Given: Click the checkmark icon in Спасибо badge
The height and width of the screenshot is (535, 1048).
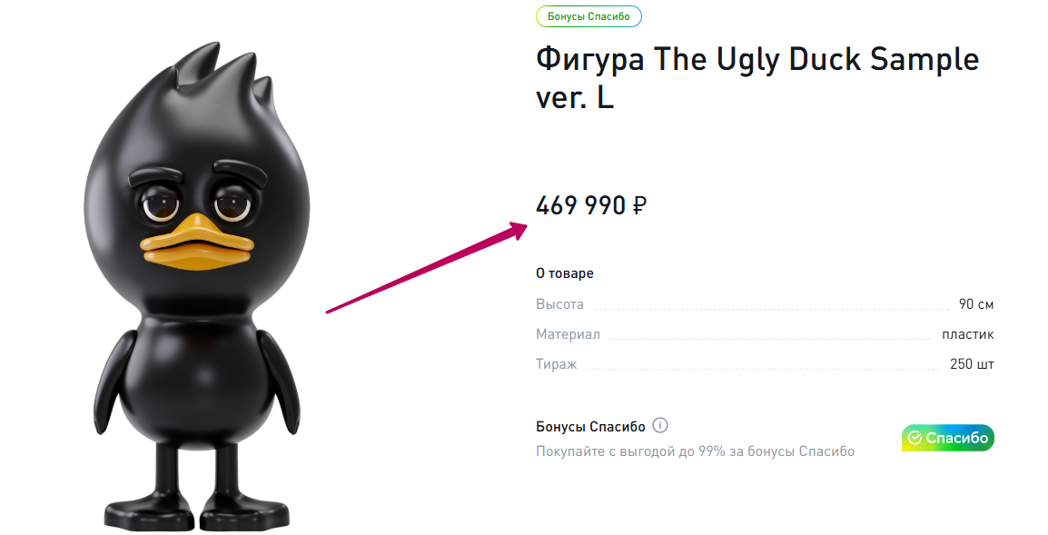Looking at the screenshot, I should [x=915, y=438].
